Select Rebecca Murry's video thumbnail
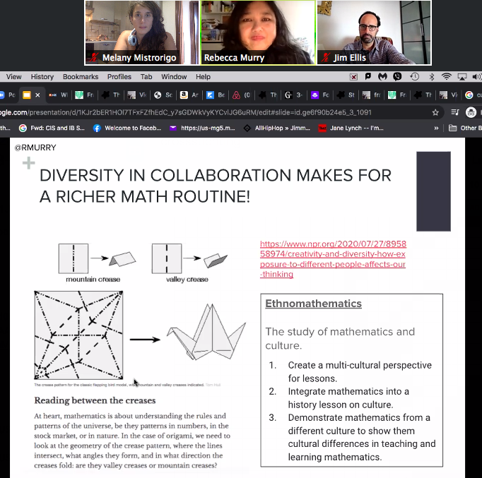This screenshot has height=478, width=482. pyautogui.click(x=258, y=32)
